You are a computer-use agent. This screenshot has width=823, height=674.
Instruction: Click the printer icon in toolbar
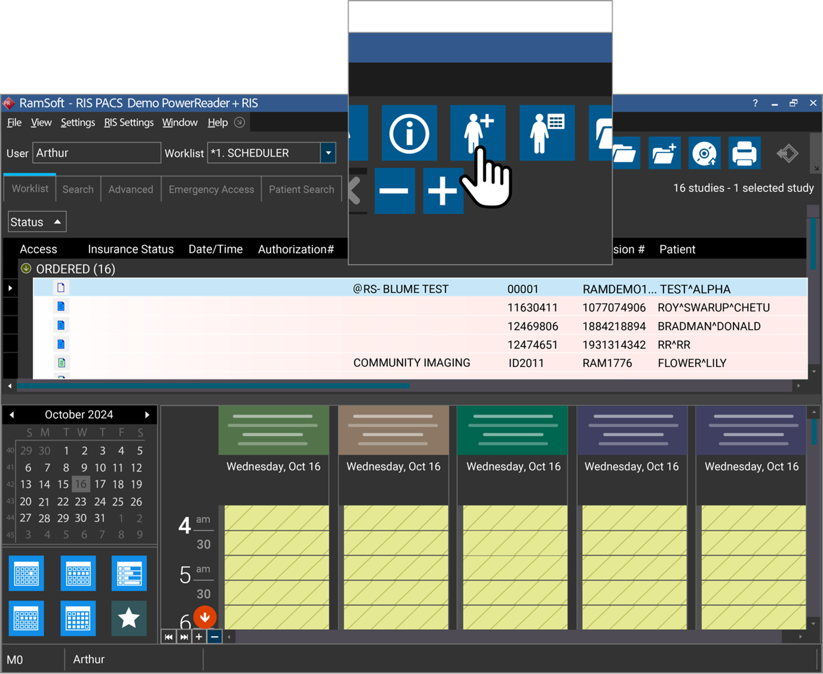tap(744, 154)
